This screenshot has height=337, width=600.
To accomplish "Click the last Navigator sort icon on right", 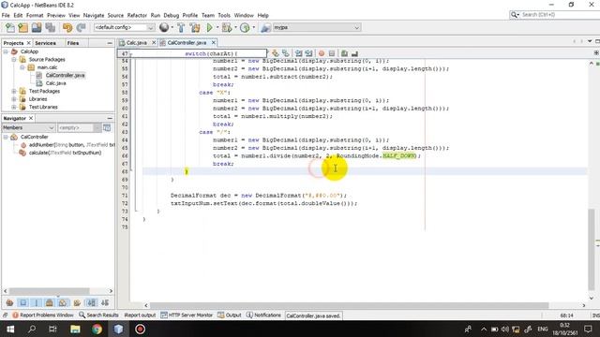I will [x=105, y=302].
